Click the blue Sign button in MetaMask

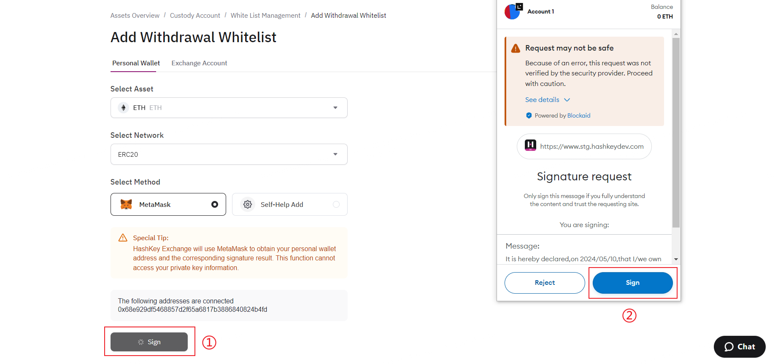[633, 283]
